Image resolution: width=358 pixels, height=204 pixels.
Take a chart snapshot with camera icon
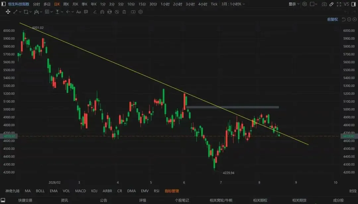(324, 4)
